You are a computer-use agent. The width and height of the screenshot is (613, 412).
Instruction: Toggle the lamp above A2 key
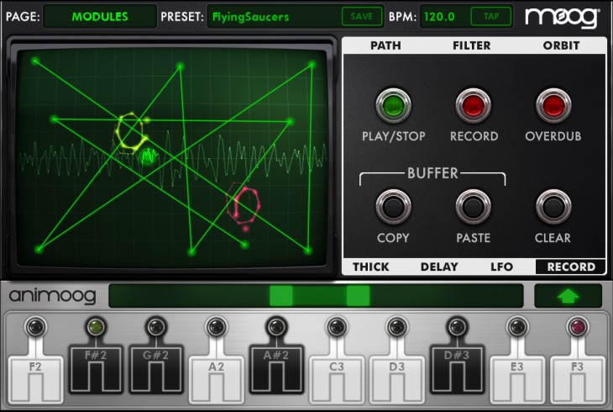(216, 326)
